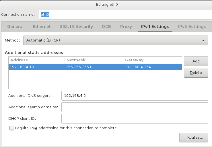Click the Netmask column header

pos(94,60)
